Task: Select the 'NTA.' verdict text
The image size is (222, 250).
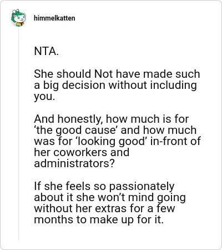Action: (x=47, y=51)
